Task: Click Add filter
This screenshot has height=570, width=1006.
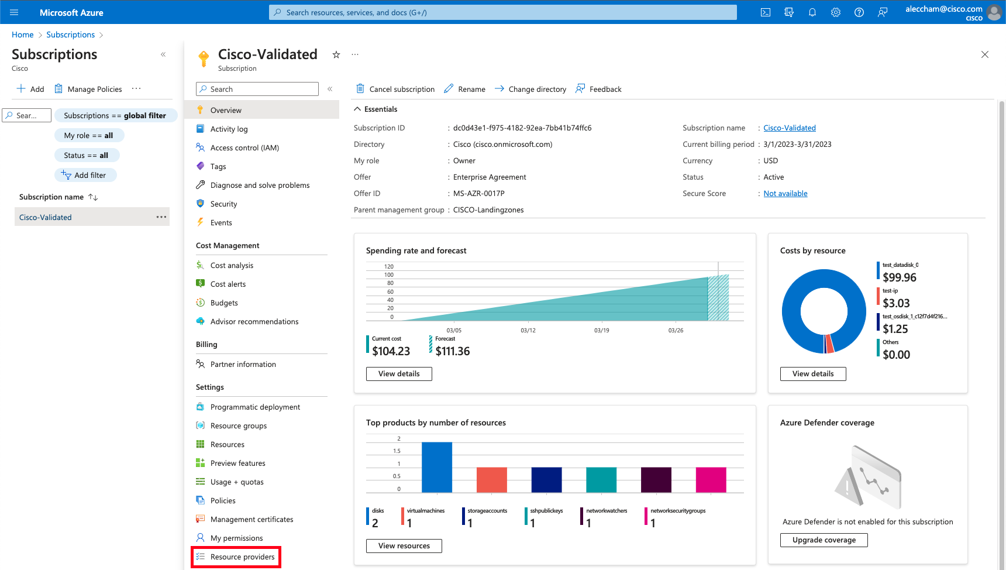Action: coord(85,175)
